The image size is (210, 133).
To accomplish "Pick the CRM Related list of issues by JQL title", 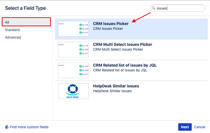I will 125,65.
